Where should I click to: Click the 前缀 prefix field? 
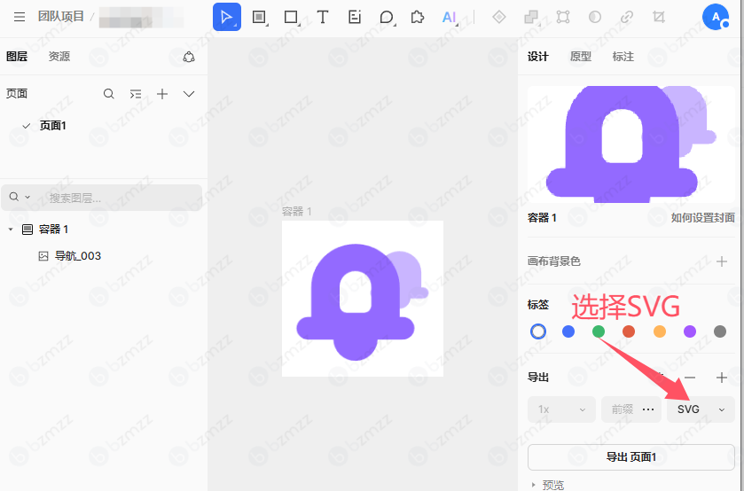[622, 409]
